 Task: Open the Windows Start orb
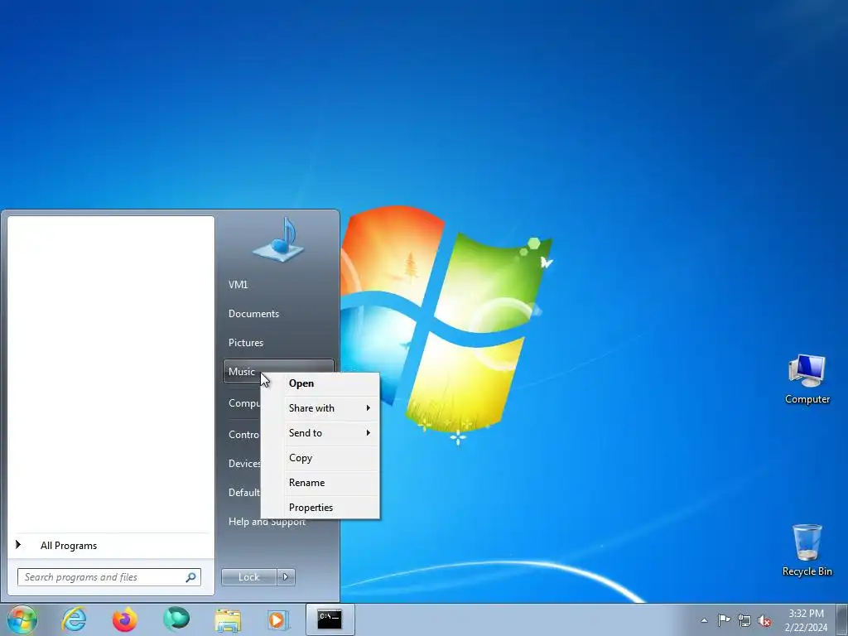tap(22, 619)
